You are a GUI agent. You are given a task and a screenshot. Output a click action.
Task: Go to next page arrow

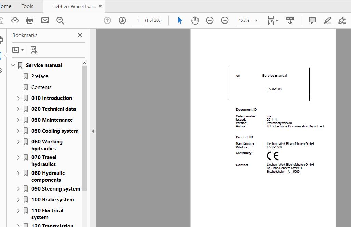click(122, 20)
